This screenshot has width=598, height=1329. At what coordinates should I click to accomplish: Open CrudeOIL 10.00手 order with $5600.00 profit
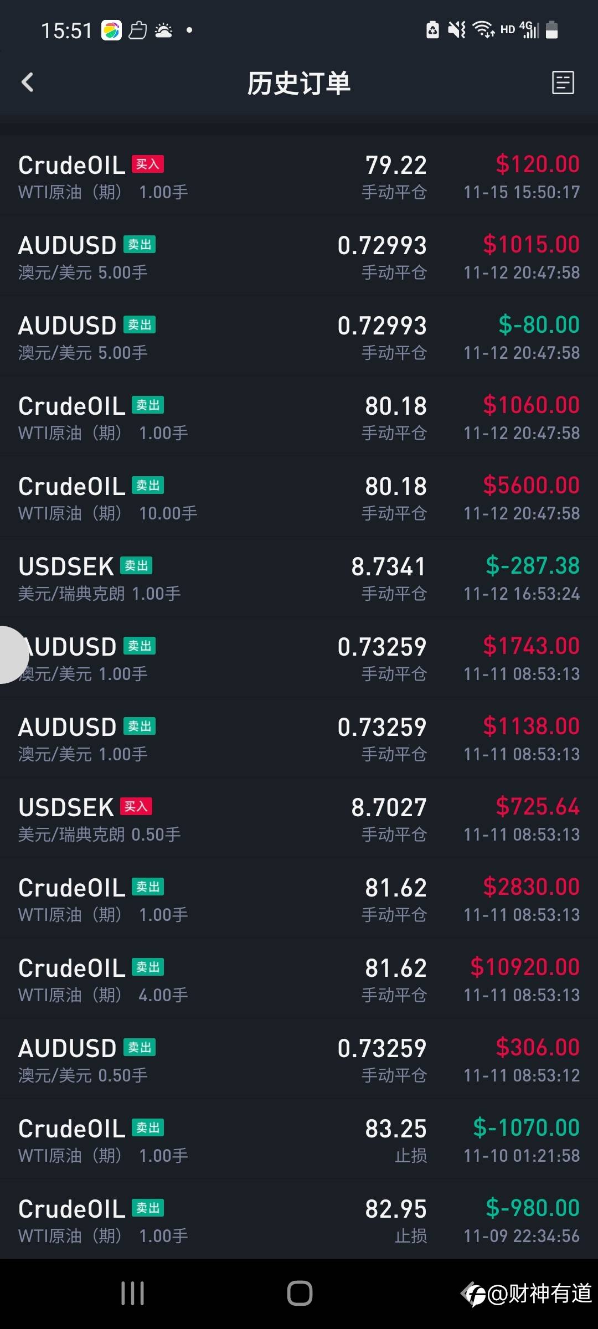(x=299, y=498)
